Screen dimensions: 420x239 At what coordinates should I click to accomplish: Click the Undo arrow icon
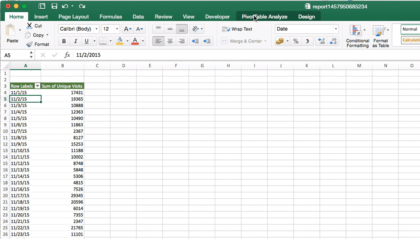pyautogui.click(x=65, y=6)
